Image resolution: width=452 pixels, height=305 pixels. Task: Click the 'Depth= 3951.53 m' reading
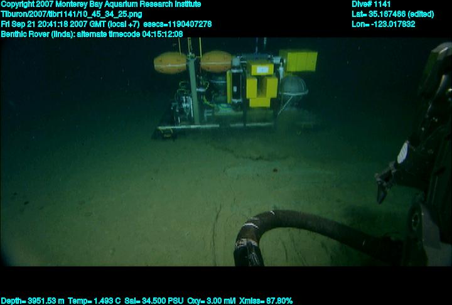(32, 301)
